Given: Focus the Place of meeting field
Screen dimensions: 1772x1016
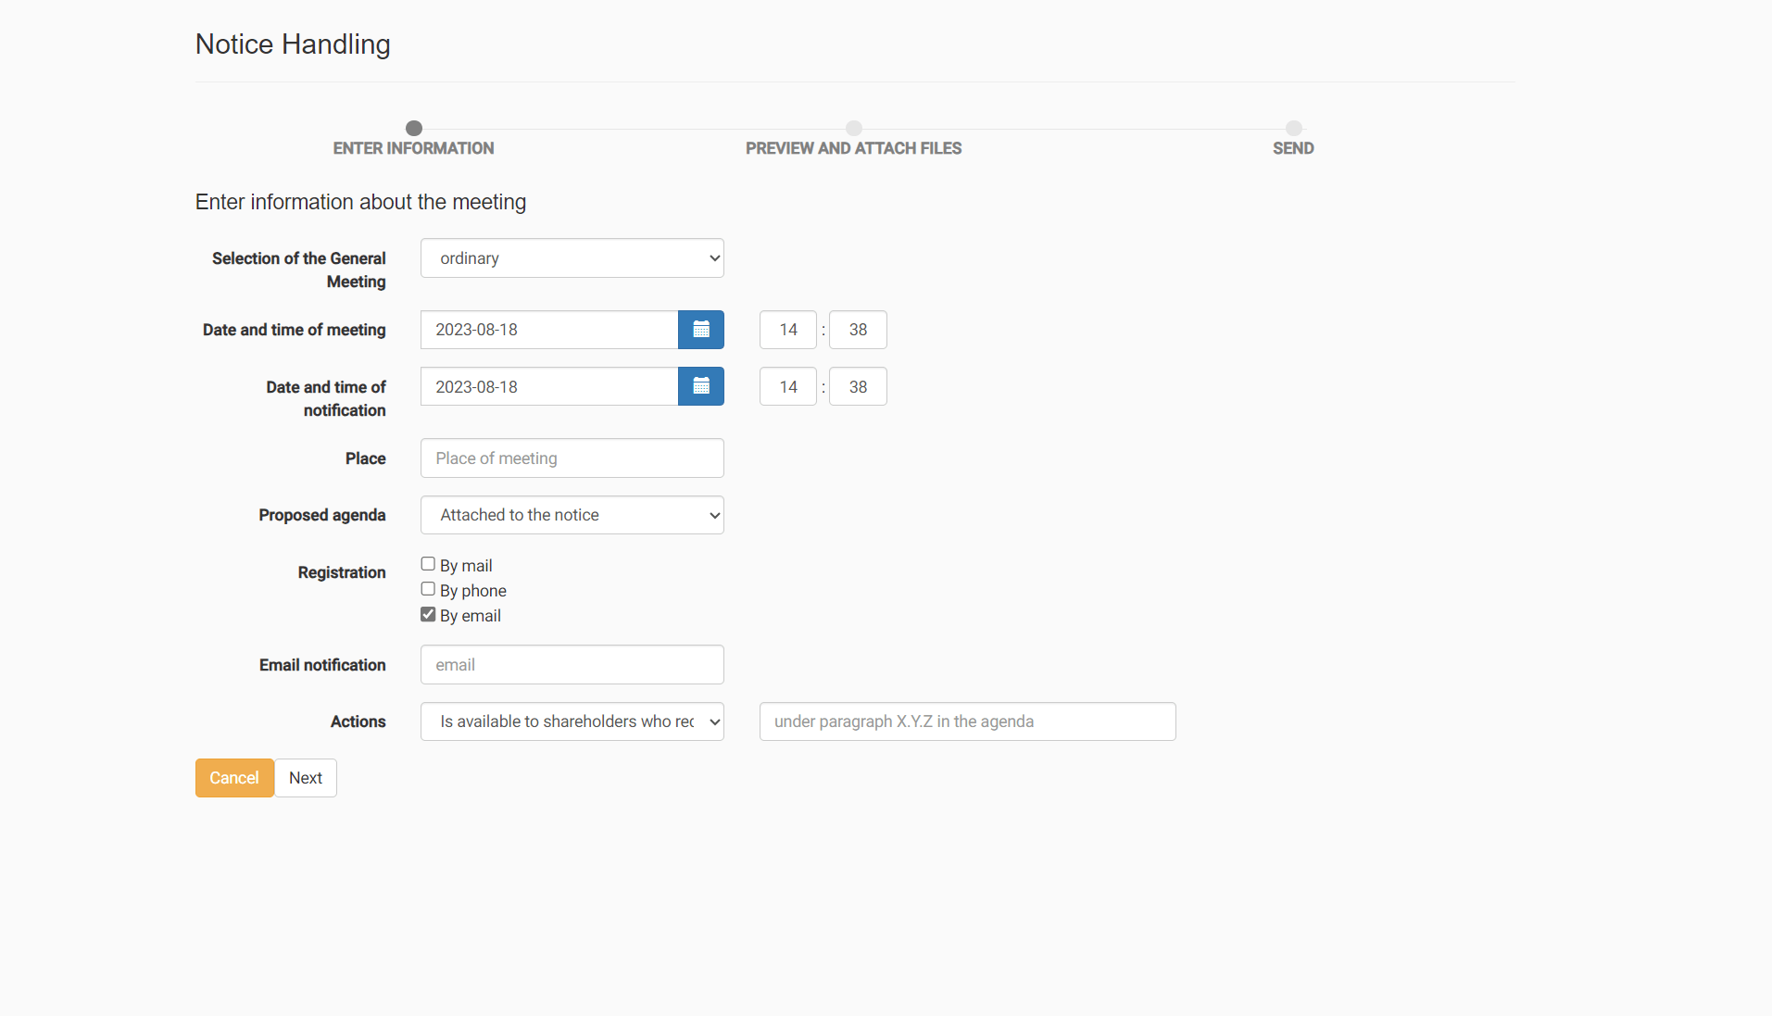Looking at the screenshot, I should (572, 458).
